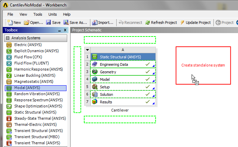Open Results cell corner menu triangle

click(153, 103)
